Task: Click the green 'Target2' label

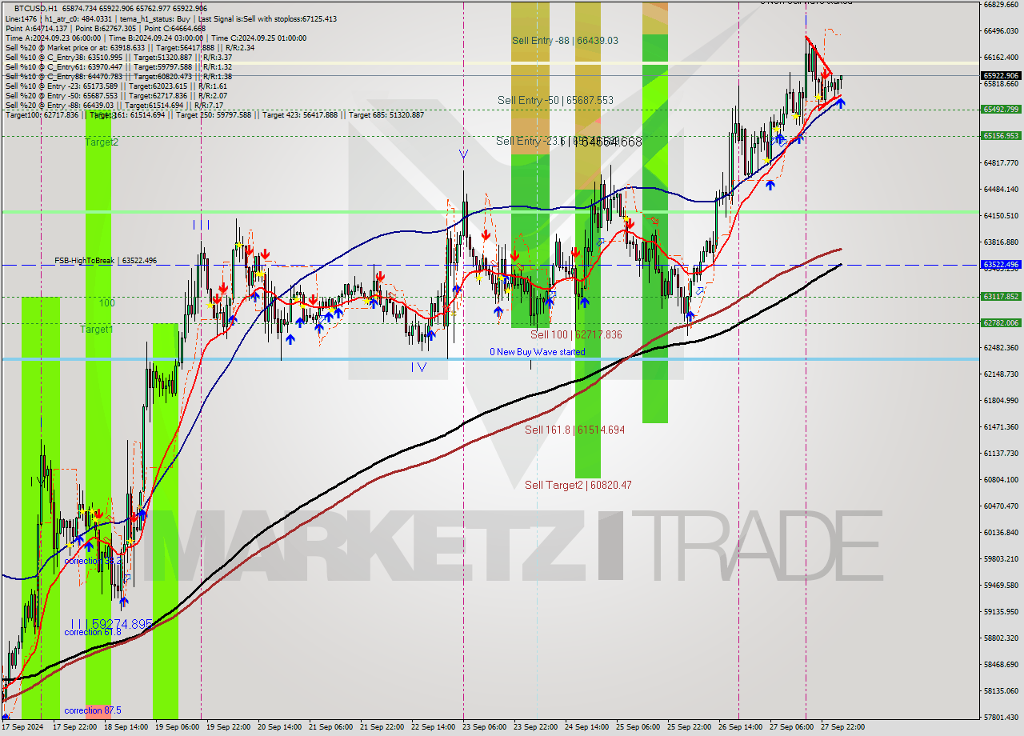Action: (102, 142)
